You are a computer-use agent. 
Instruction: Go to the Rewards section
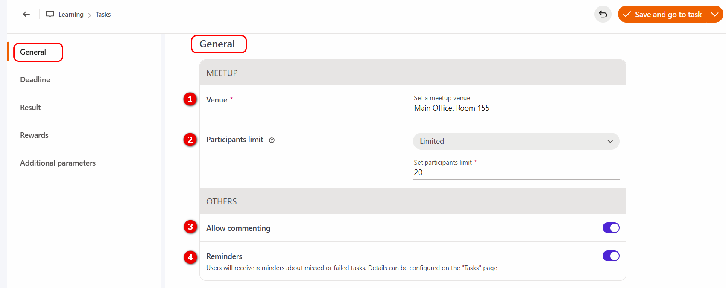pos(34,135)
